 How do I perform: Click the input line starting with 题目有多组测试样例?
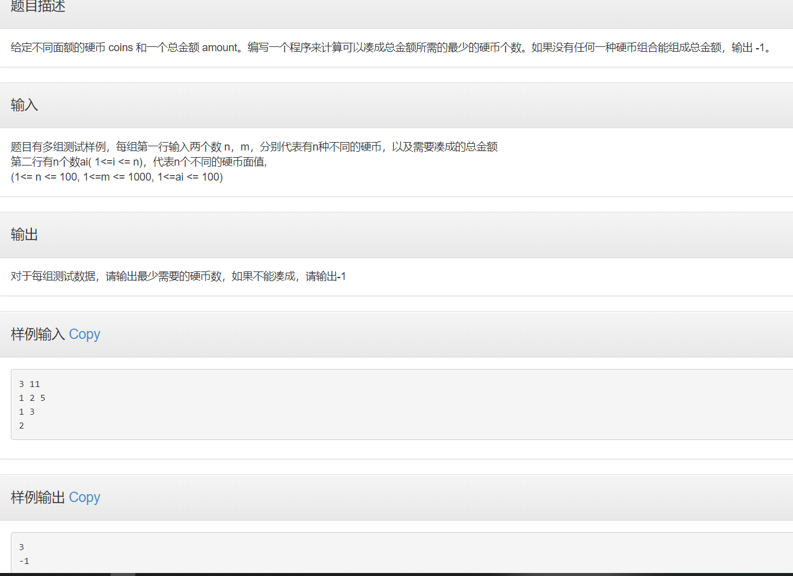click(x=254, y=146)
